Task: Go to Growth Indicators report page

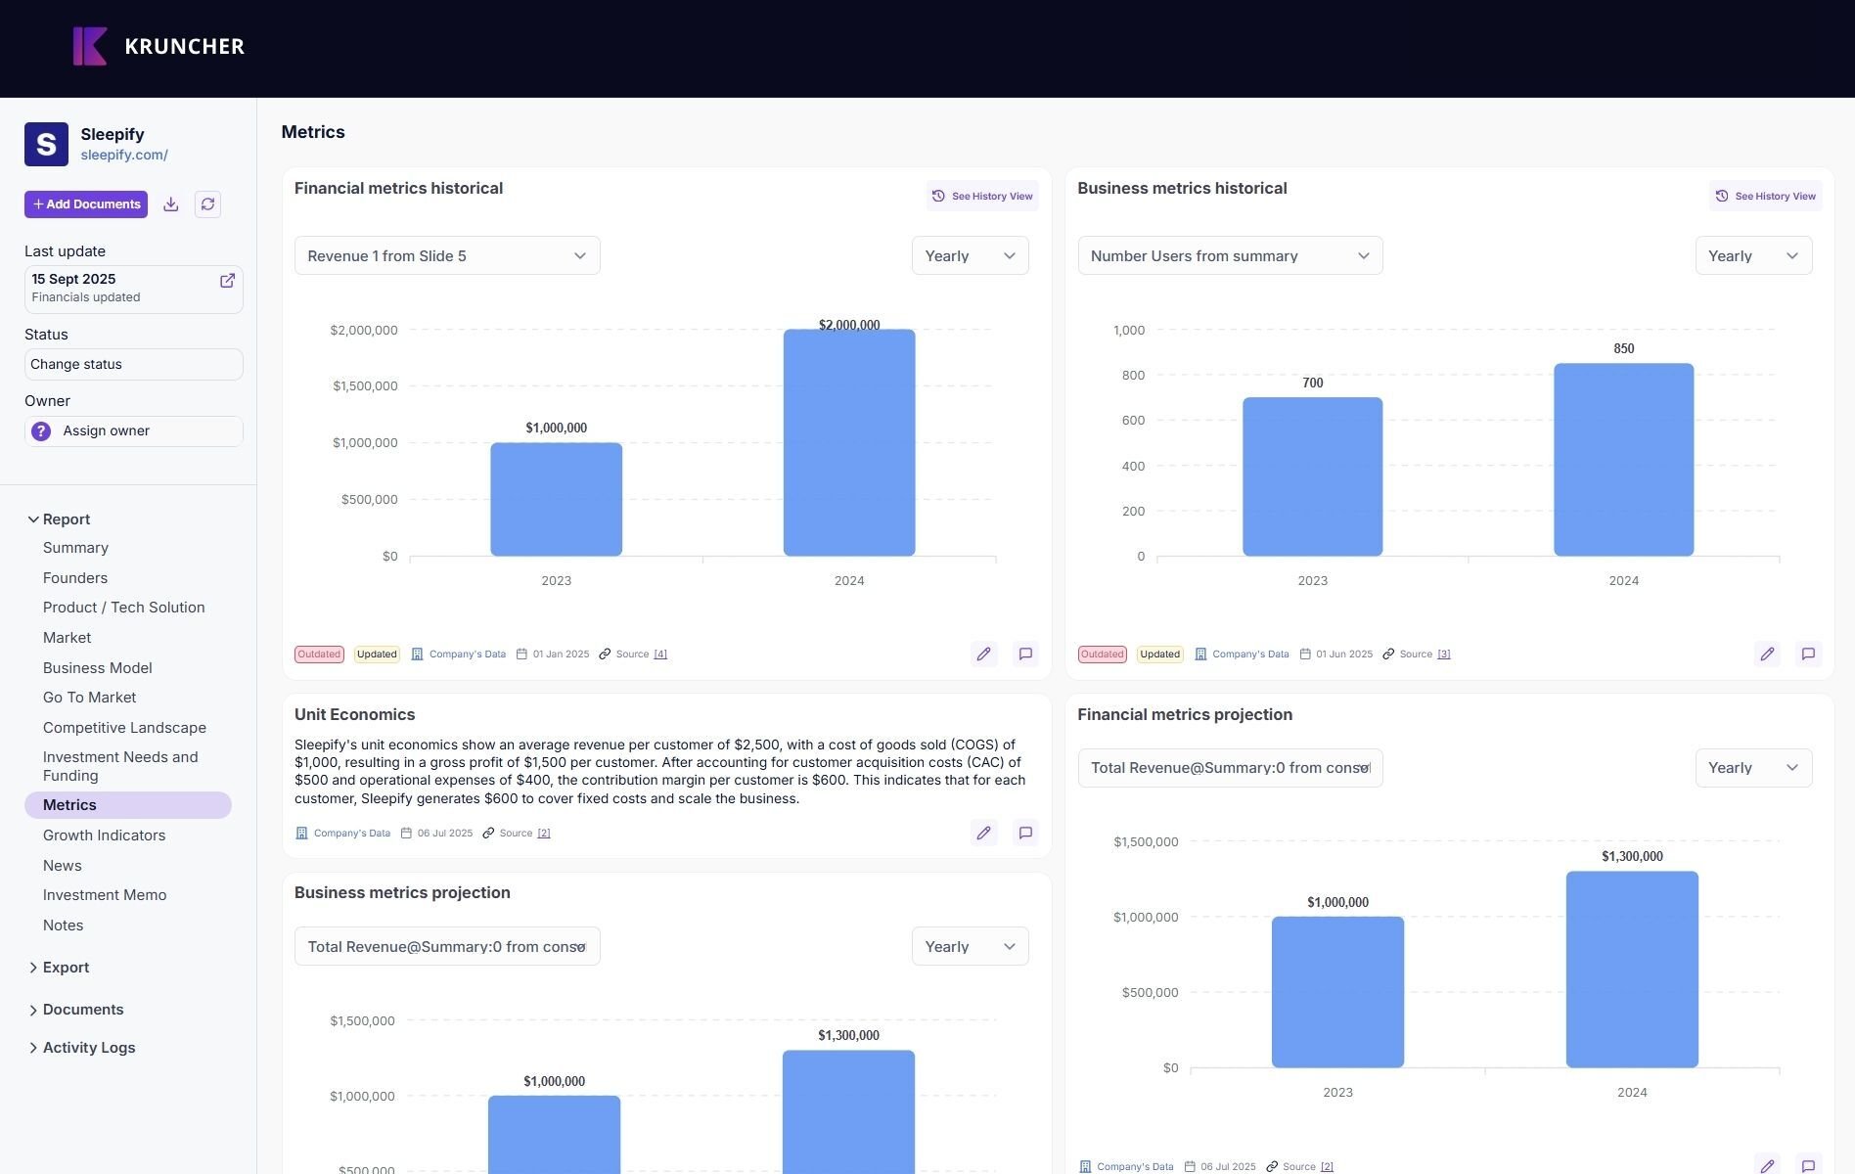Action: point(104,835)
